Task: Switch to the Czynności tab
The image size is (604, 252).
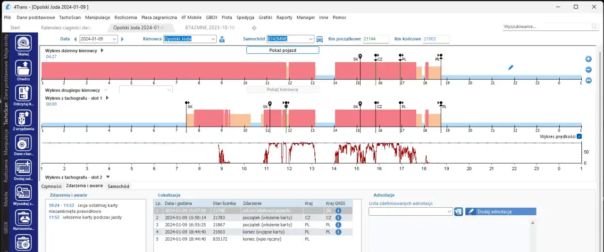Action: click(51, 186)
